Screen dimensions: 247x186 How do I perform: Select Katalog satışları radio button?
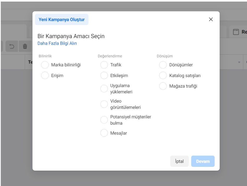pos(163,75)
